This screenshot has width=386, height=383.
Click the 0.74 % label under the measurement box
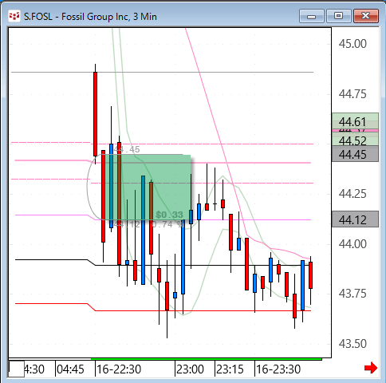click(167, 224)
